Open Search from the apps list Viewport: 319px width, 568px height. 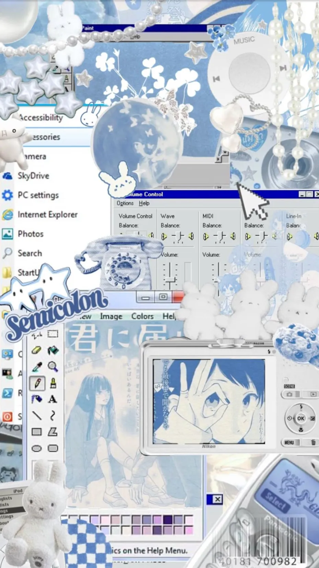[22, 253]
